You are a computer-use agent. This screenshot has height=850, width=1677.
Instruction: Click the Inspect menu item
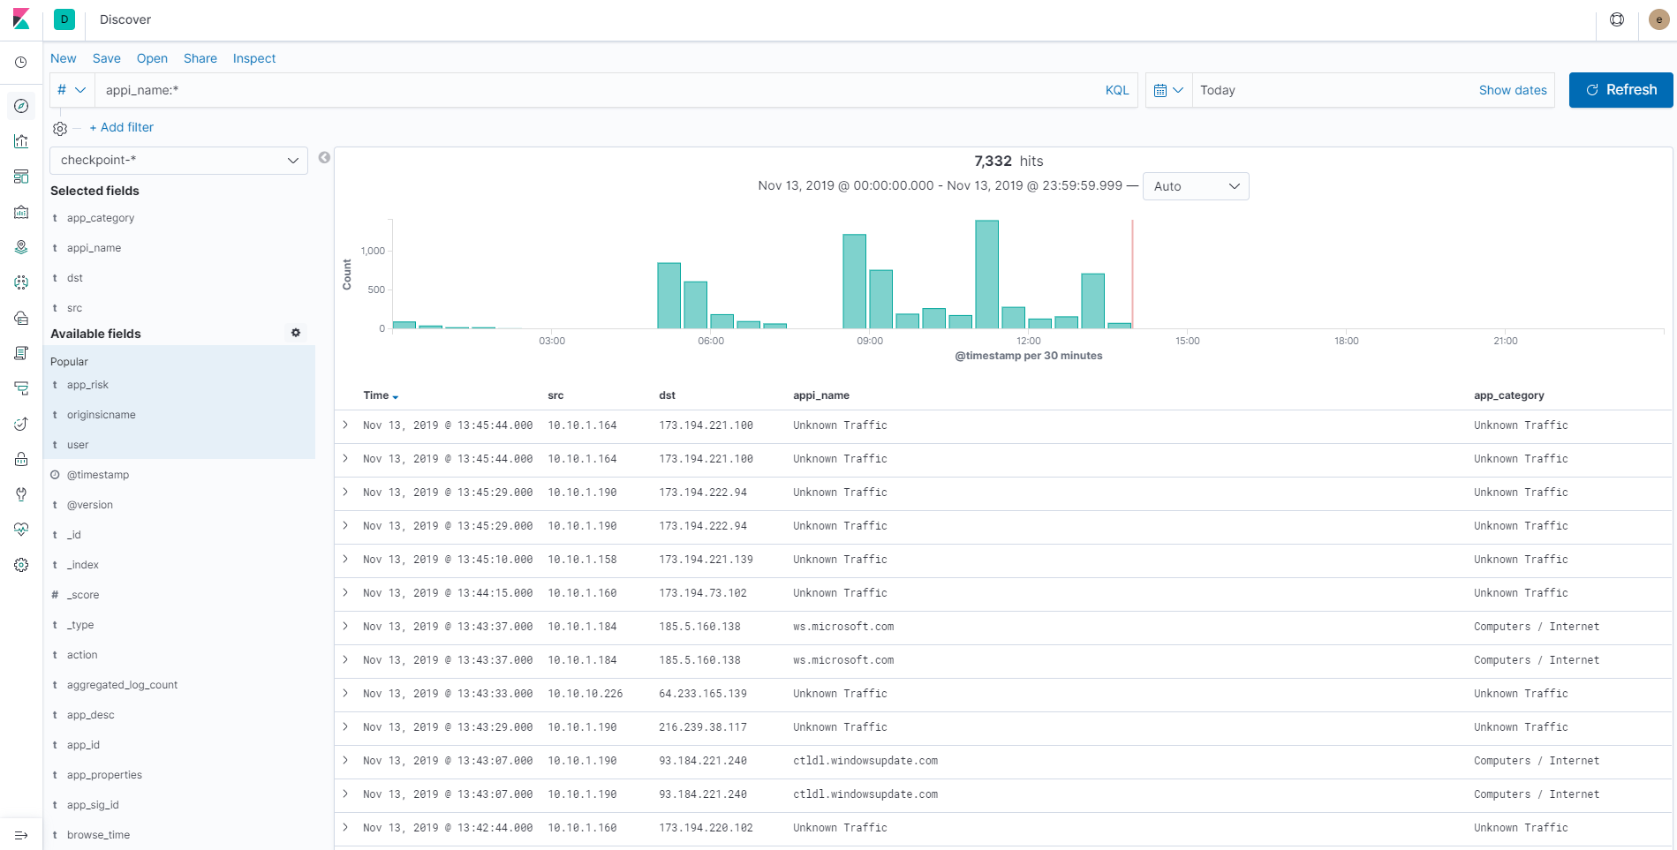(253, 58)
